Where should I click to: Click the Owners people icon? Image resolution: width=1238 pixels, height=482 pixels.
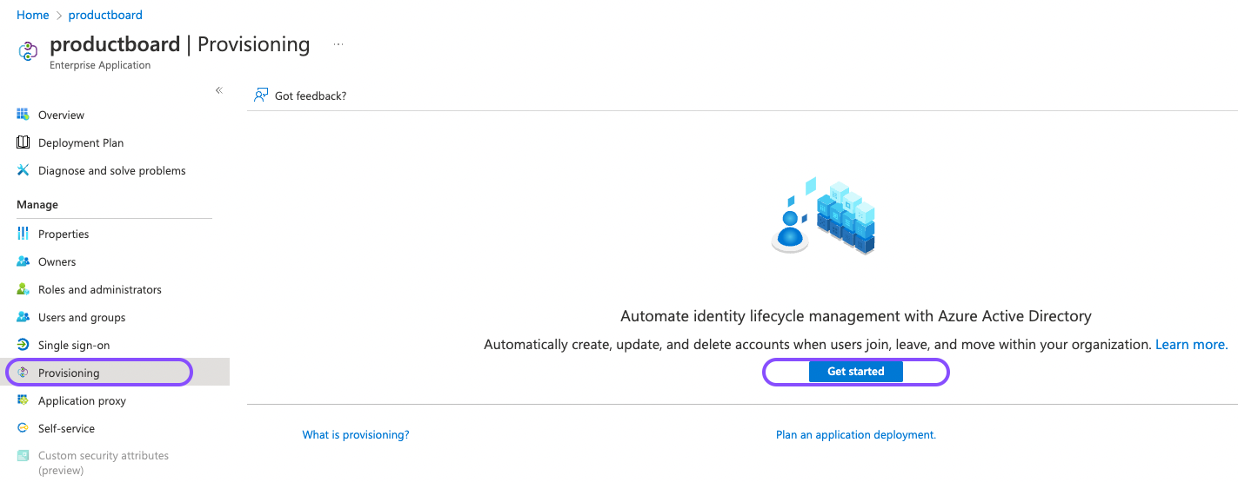23,261
